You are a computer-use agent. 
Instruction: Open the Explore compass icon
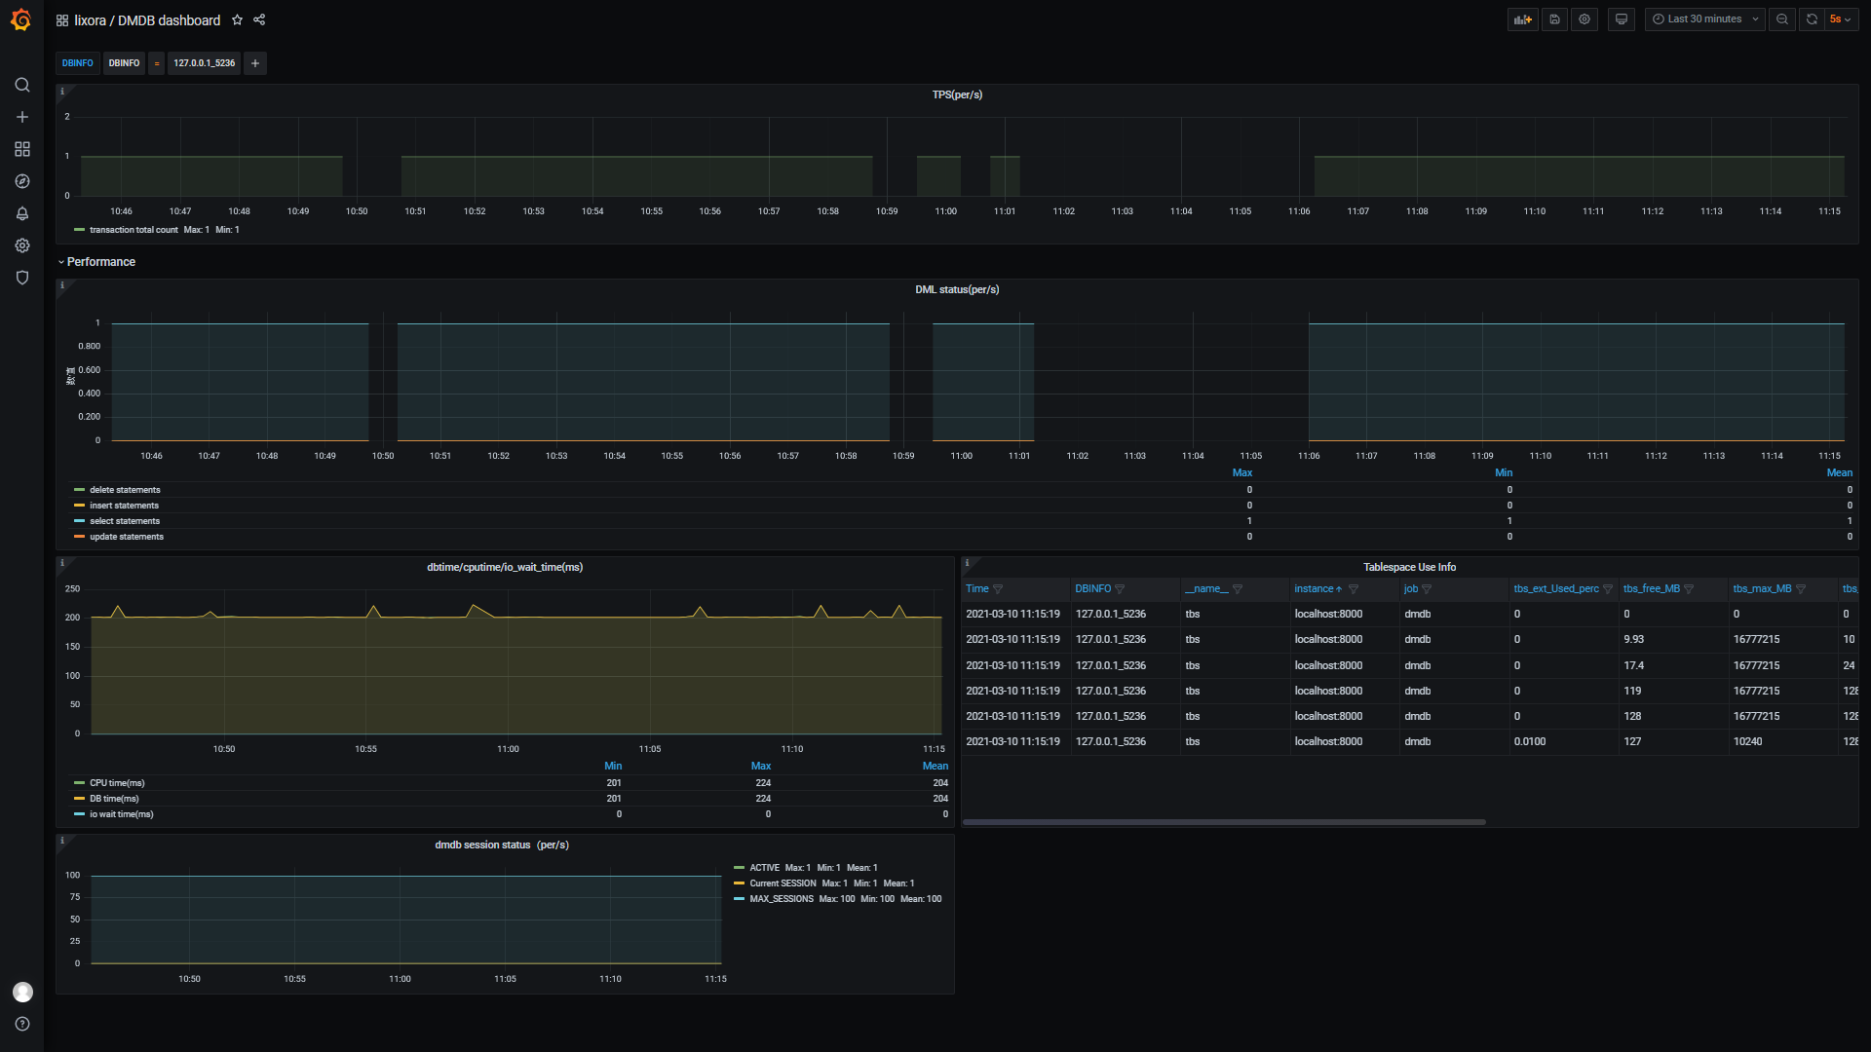tap(21, 181)
